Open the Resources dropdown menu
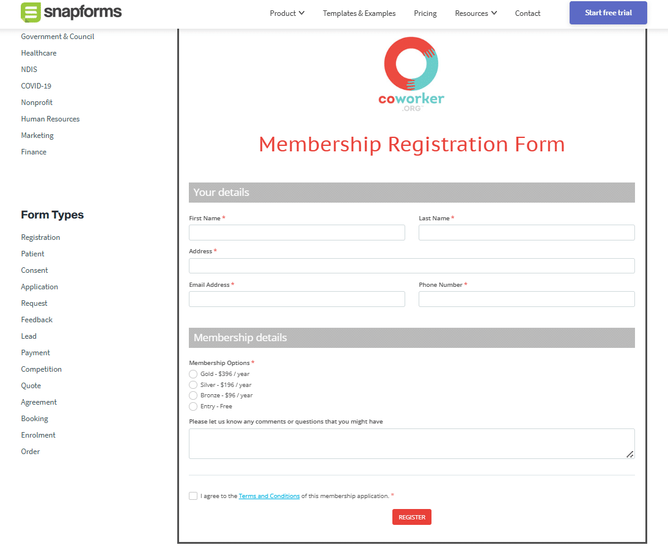The height and width of the screenshot is (556, 668). pyautogui.click(x=475, y=13)
